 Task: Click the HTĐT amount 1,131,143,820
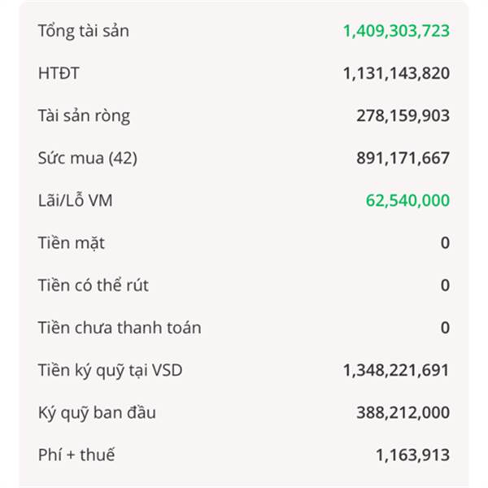(396, 73)
